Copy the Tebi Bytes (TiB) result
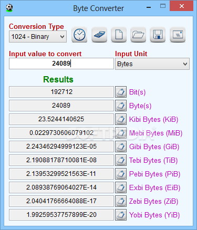The width and height of the screenshot is (197, 230). tap(121, 160)
